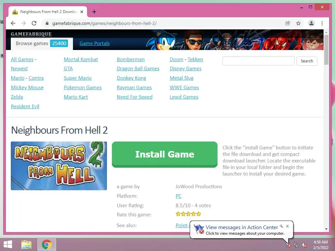The height and width of the screenshot is (251, 335).
Task: Open the Mickey Mouse link
Action: [27, 88]
